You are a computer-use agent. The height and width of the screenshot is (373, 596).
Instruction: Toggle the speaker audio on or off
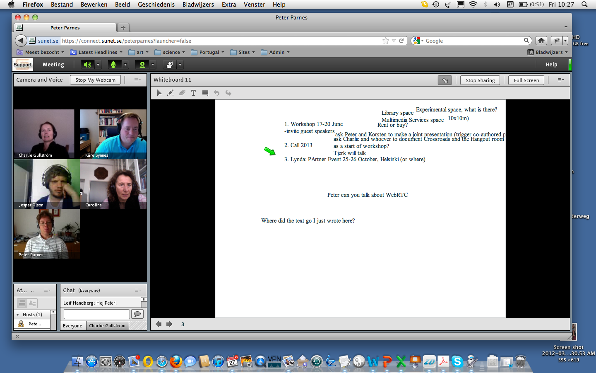coord(87,65)
